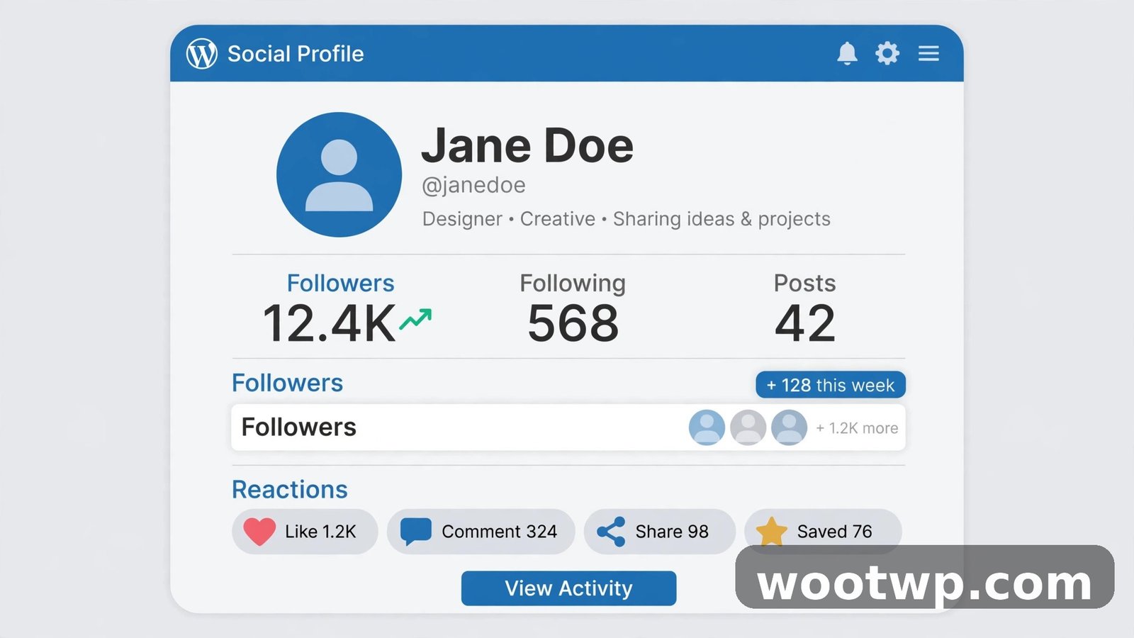Screen dimensions: 1134x638
Task: Select the gray middle follower avatar
Action: click(748, 427)
